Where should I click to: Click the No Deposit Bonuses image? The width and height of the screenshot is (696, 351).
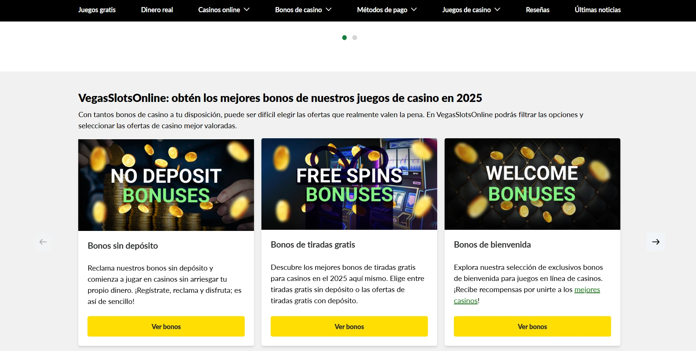tap(166, 185)
